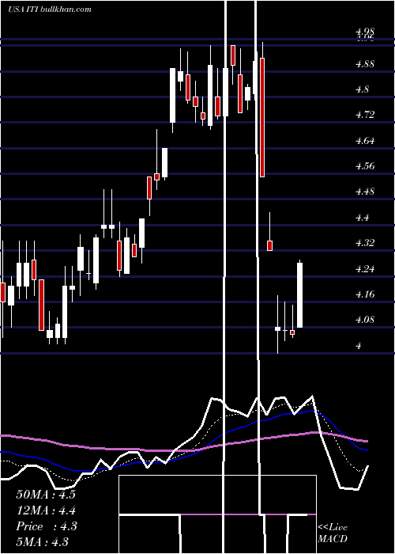Click the 'USA ITI bullkhan.com' chart title
Image resolution: width=395 pixels, height=554 pixels.
[50, 9]
